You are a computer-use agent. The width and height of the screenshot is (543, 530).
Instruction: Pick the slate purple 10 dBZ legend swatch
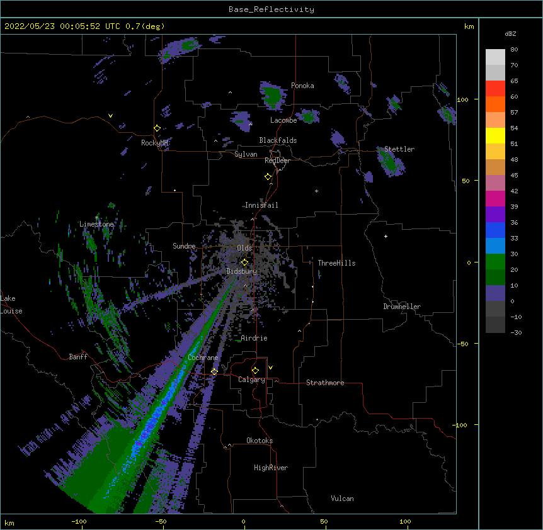click(495, 293)
